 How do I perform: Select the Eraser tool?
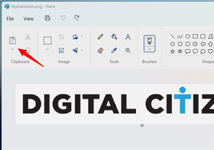(x=100, y=50)
